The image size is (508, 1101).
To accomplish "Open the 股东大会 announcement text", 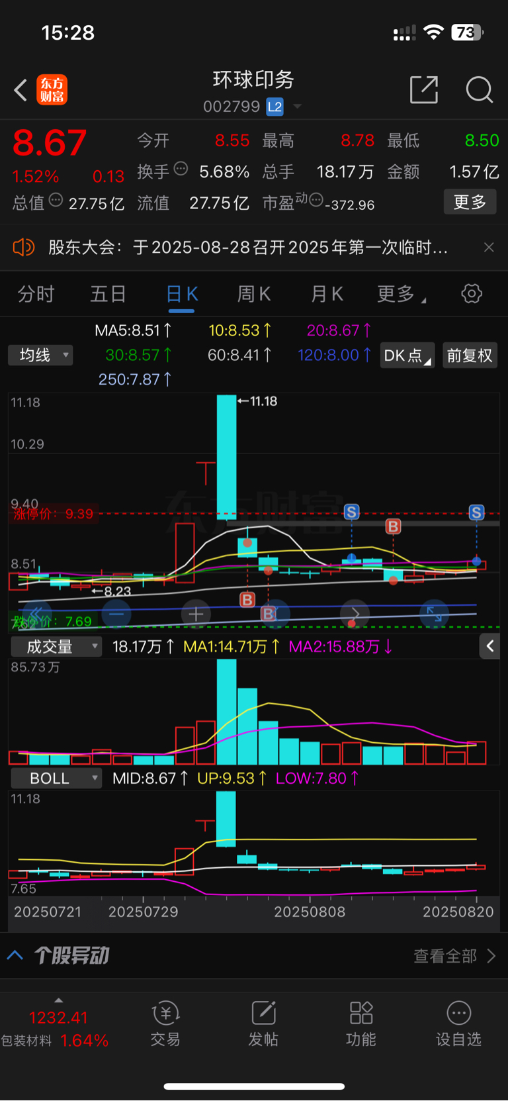I will pos(248,248).
